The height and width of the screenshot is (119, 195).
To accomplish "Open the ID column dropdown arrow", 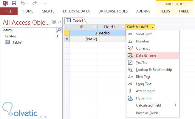I will click(x=95, y=27).
